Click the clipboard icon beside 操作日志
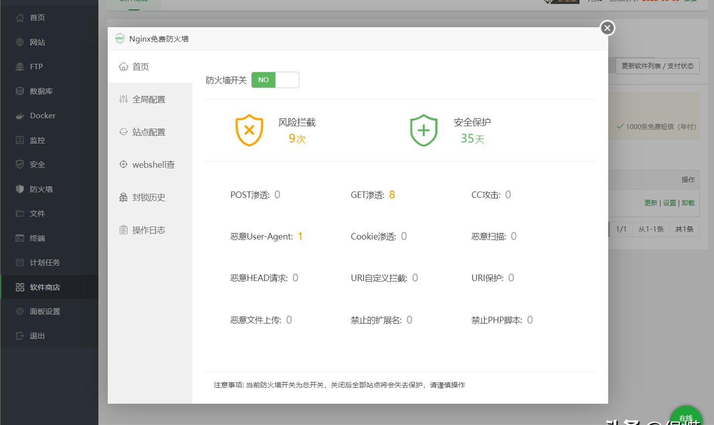This screenshot has height=425, width=714. pyautogui.click(x=124, y=230)
